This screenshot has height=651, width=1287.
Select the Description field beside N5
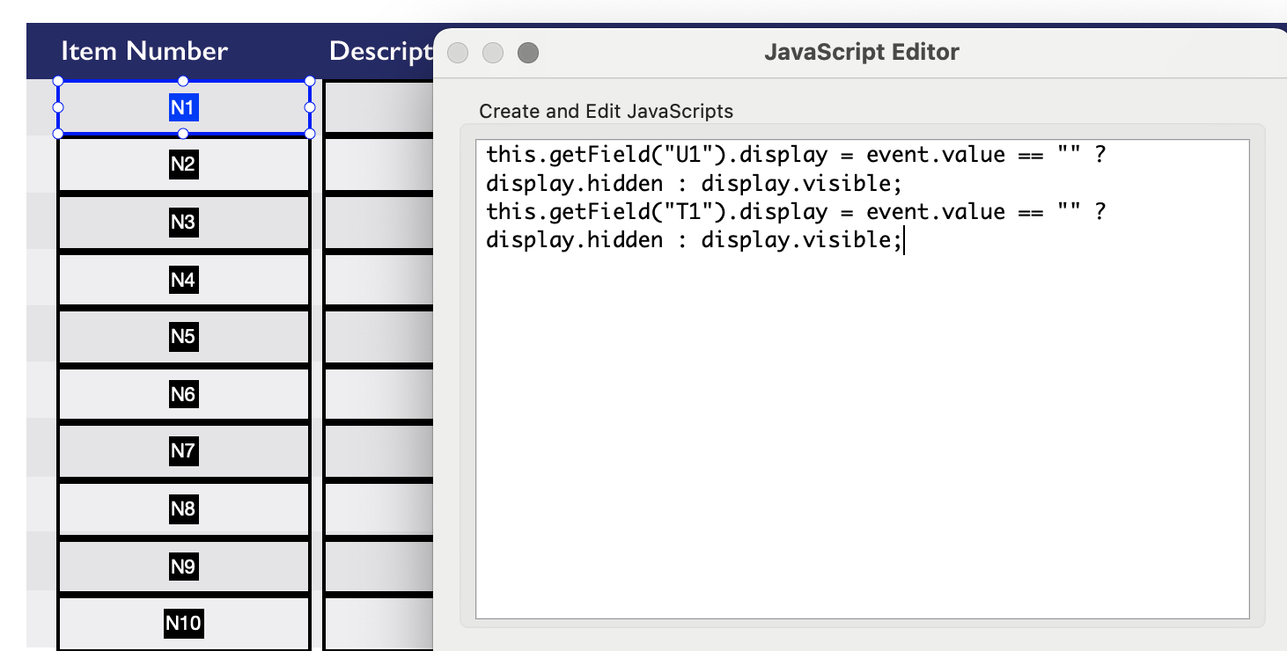pos(379,336)
